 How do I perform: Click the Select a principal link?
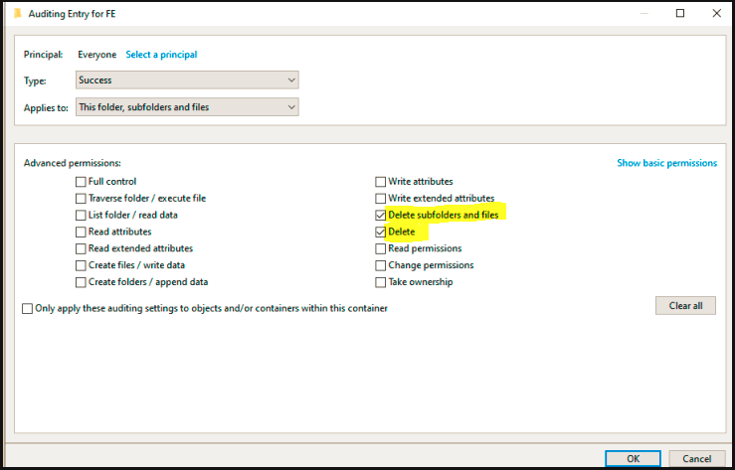[161, 55]
